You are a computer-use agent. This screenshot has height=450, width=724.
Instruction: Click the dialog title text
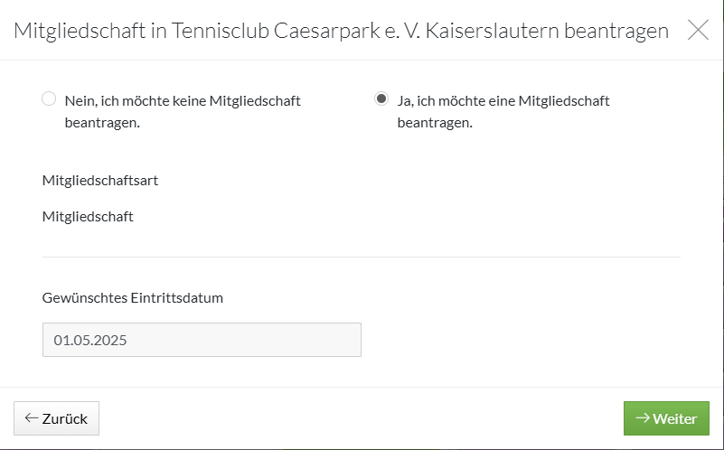[x=342, y=31]
